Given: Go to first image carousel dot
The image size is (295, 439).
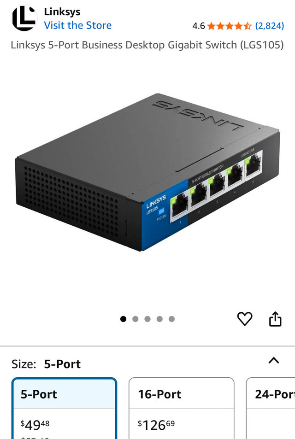Looking at the screenshot, I should pyautogui.click(x=123, y=319).
